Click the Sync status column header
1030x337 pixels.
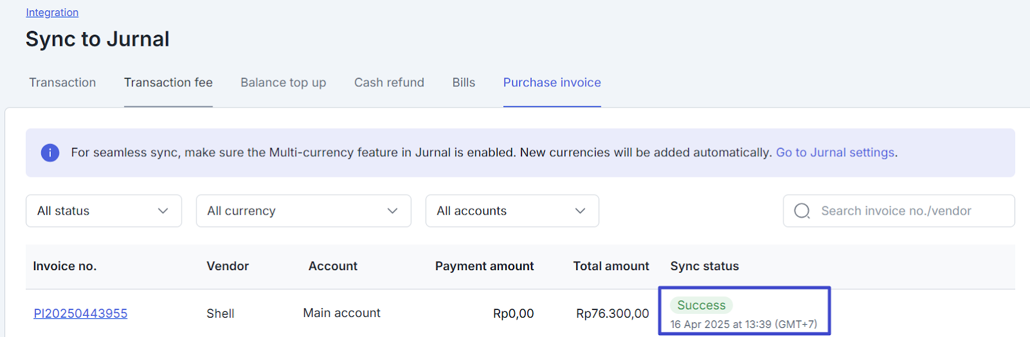pos(704,266)
